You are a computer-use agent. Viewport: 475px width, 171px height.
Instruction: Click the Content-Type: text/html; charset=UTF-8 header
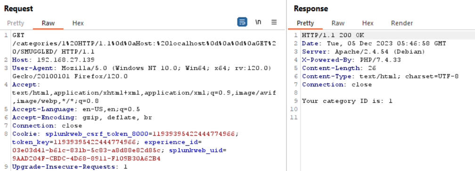pyautogui.click(x=380, y=77)
